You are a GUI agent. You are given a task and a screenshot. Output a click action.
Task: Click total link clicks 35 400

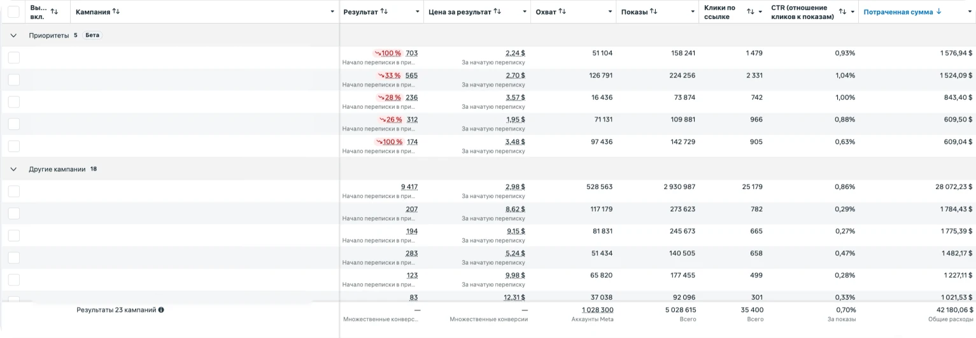752,310
